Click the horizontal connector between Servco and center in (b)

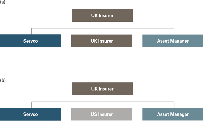[x=67, y=102]
